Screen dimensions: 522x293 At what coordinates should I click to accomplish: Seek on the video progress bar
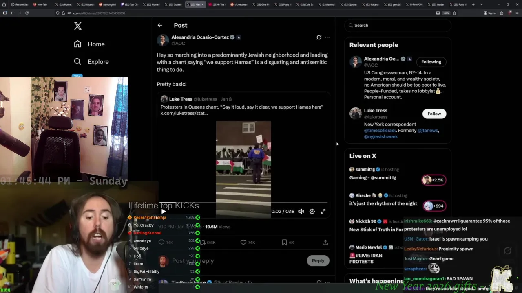click(243, 202)
